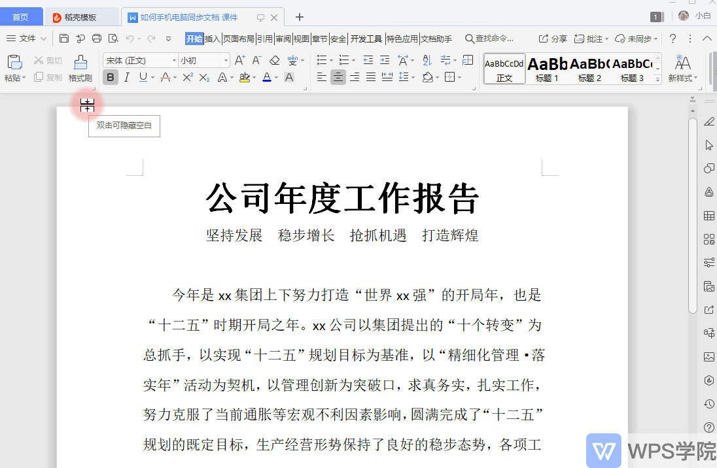Viewport: 717px width, 468px height.
Task: Increase font size with A+ icon
Action: pos(239,60)
